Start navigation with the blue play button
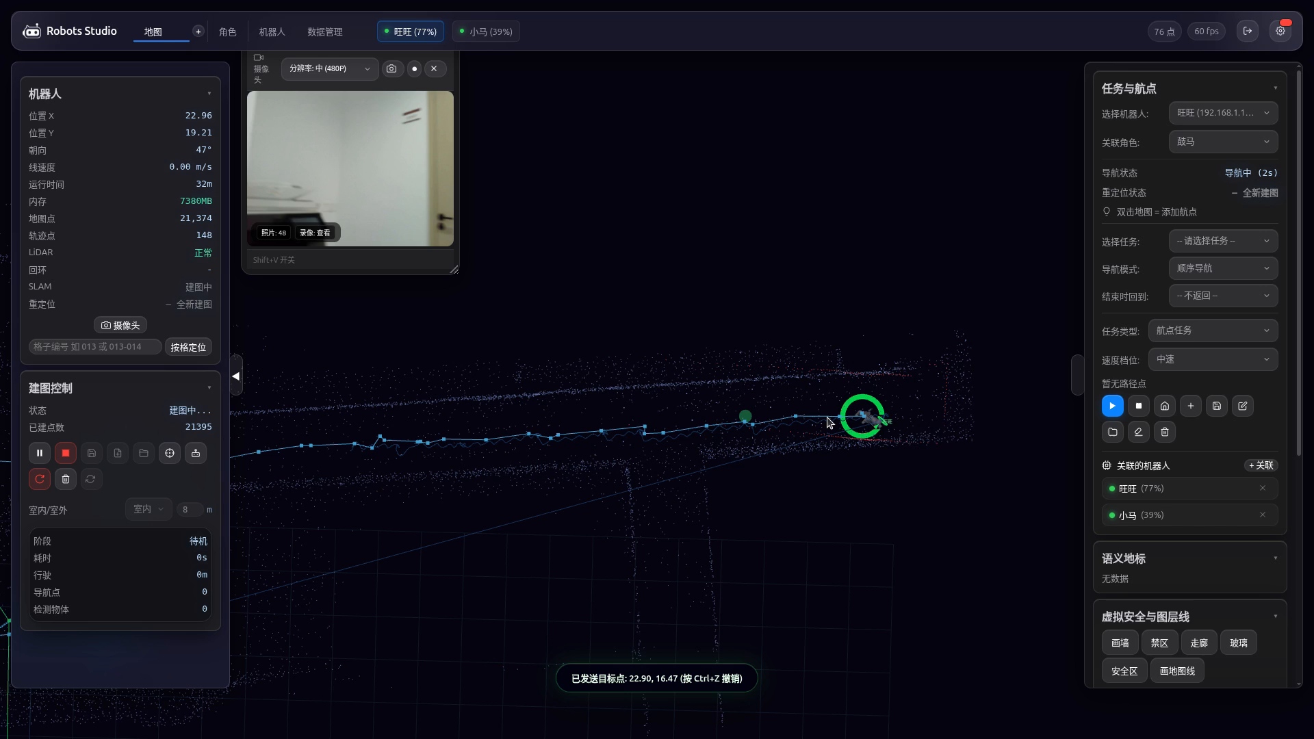Screen dimensions: 1314x739 tap(1113, 406)
